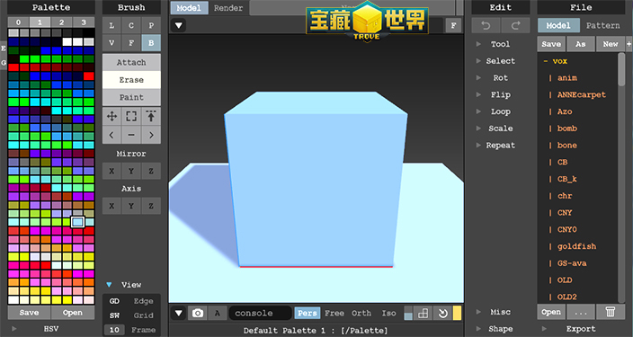Select the Erase brush mode
Image resolution: width=633 pixels, height=337 pixels.
click(x=131, y=80)
